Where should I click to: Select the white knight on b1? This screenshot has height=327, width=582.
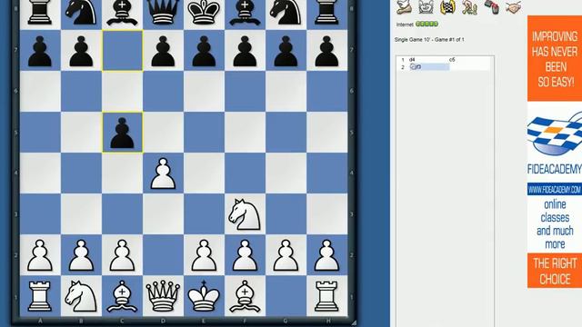click(x=81, y=296)
